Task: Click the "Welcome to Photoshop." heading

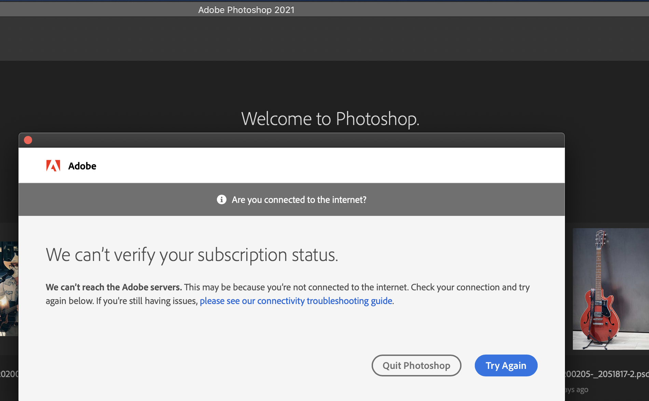Action: [330, 119]
